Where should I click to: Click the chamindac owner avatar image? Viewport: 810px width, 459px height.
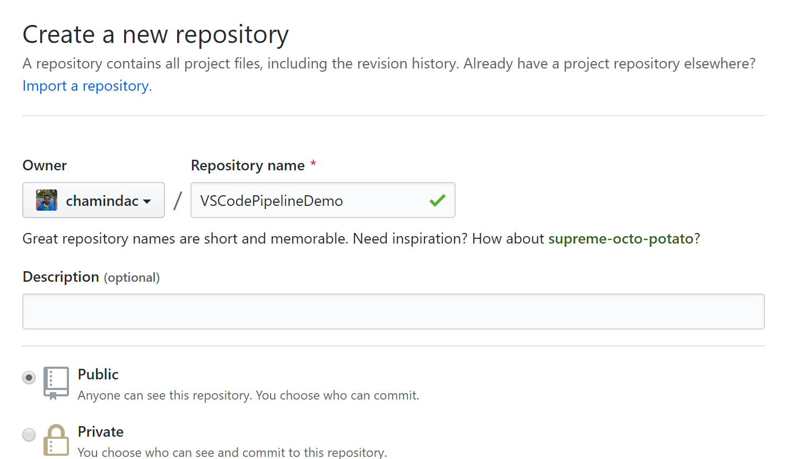(x=47, y=201)
